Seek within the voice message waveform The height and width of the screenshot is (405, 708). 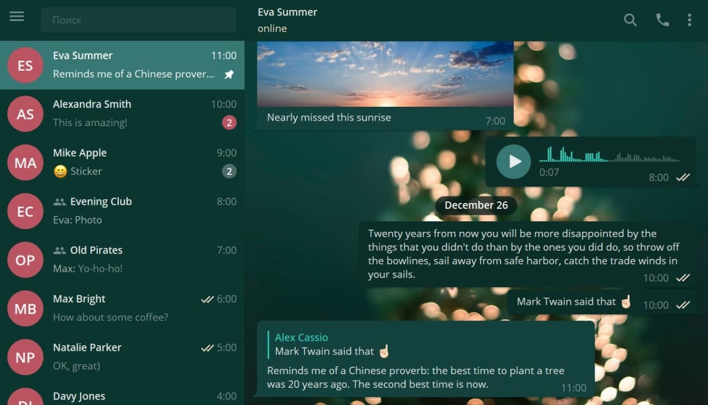tap(610, 154)
